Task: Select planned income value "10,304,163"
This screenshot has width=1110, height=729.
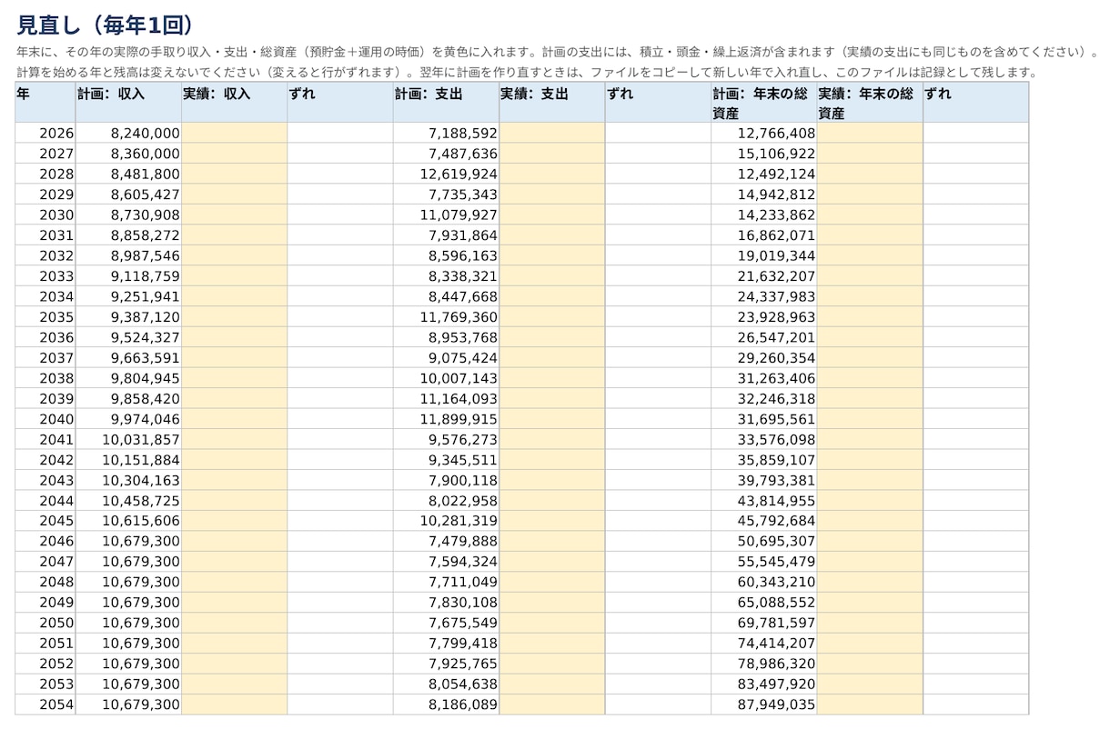Action: [128, 480]
